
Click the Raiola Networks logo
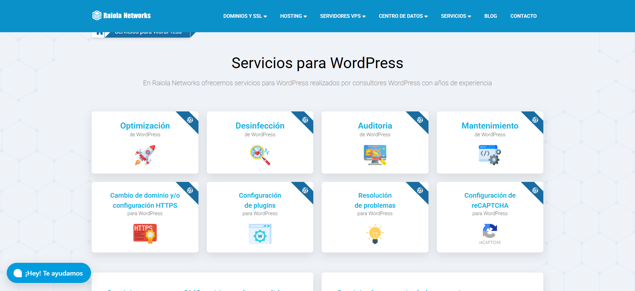[122, 16]
